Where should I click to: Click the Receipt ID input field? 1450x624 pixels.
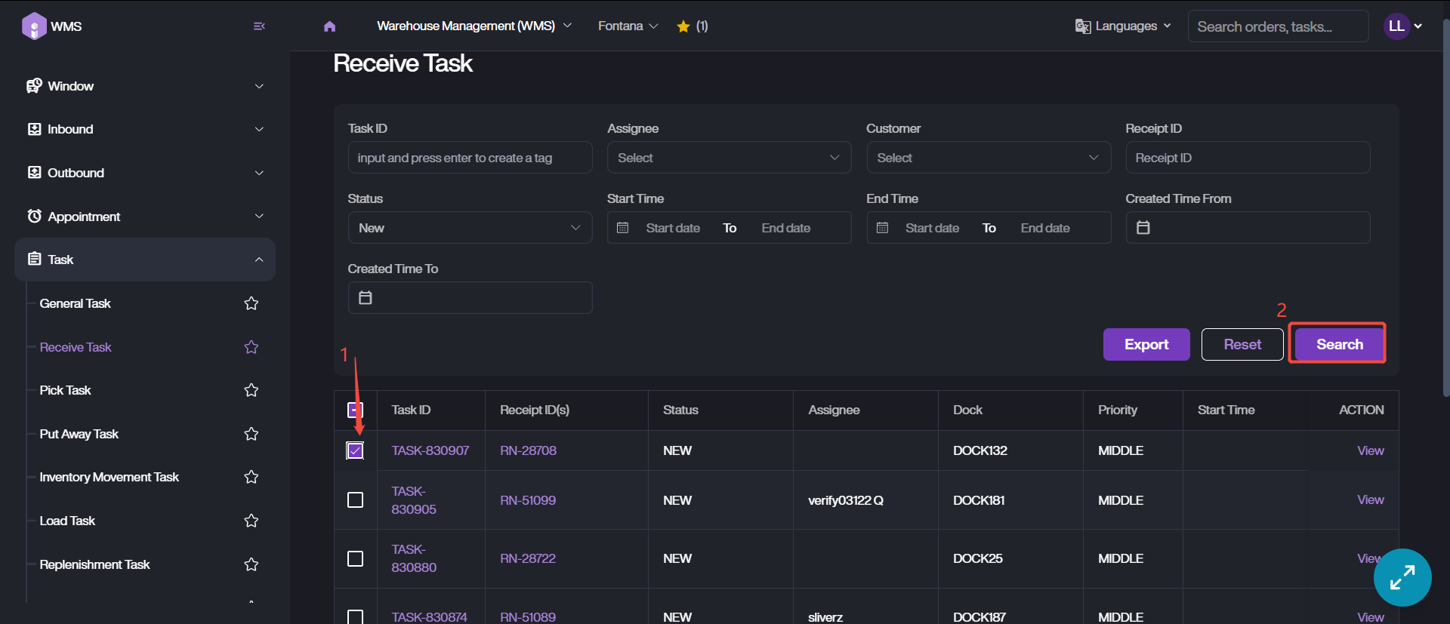point(1247,158)
